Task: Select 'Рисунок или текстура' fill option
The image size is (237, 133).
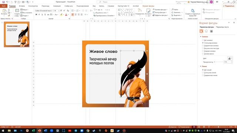Action: click(x=210, y=48)
